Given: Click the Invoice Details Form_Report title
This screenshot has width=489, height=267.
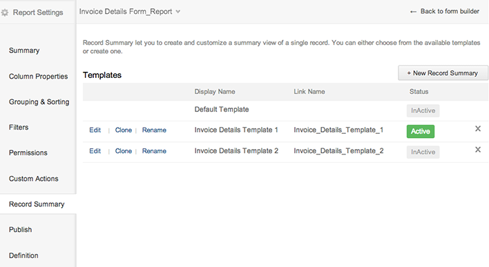Looking at the screenshot, I should click(x=126, y=12).
